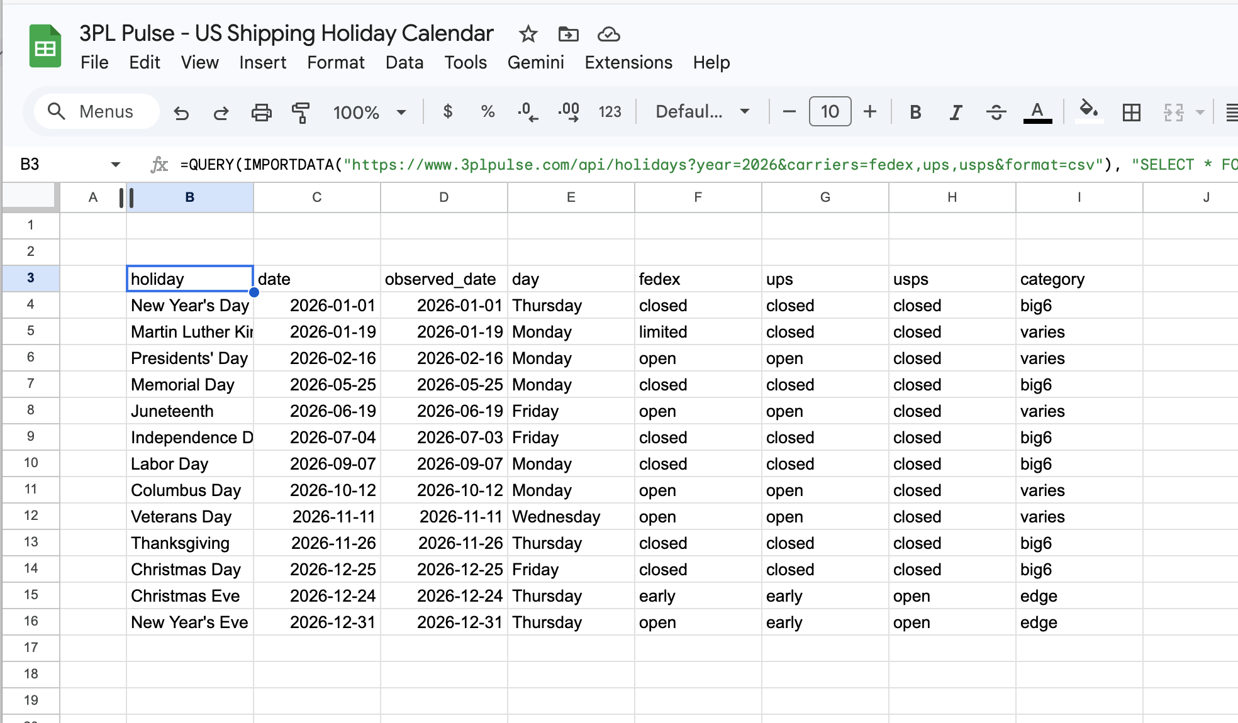Screen dimensions: 1238x723
Task: Expand the merge cells options
Action: click(1200, 112)
